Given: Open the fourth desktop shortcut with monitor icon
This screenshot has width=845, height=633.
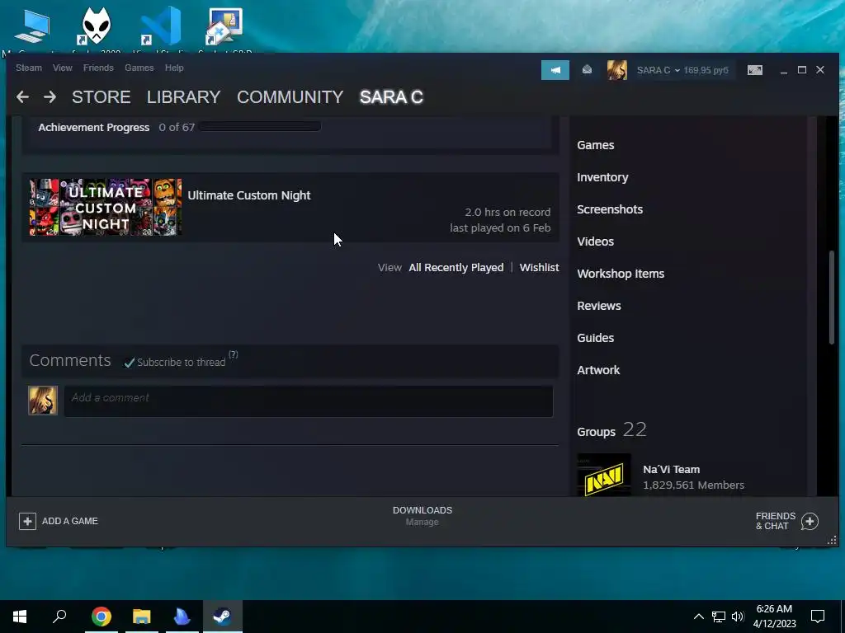Looking at the screenshot, I should (x=224, y=26).
